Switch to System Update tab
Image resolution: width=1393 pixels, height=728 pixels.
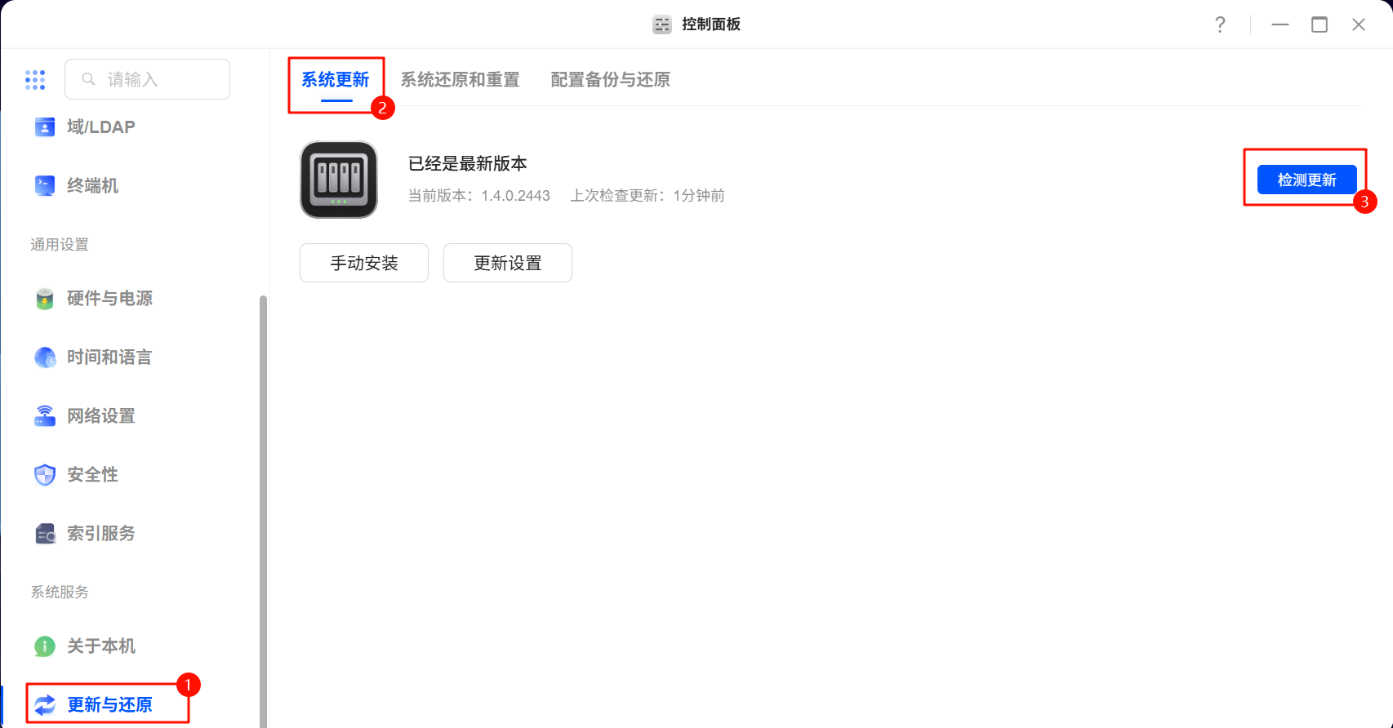coord(336,80)
